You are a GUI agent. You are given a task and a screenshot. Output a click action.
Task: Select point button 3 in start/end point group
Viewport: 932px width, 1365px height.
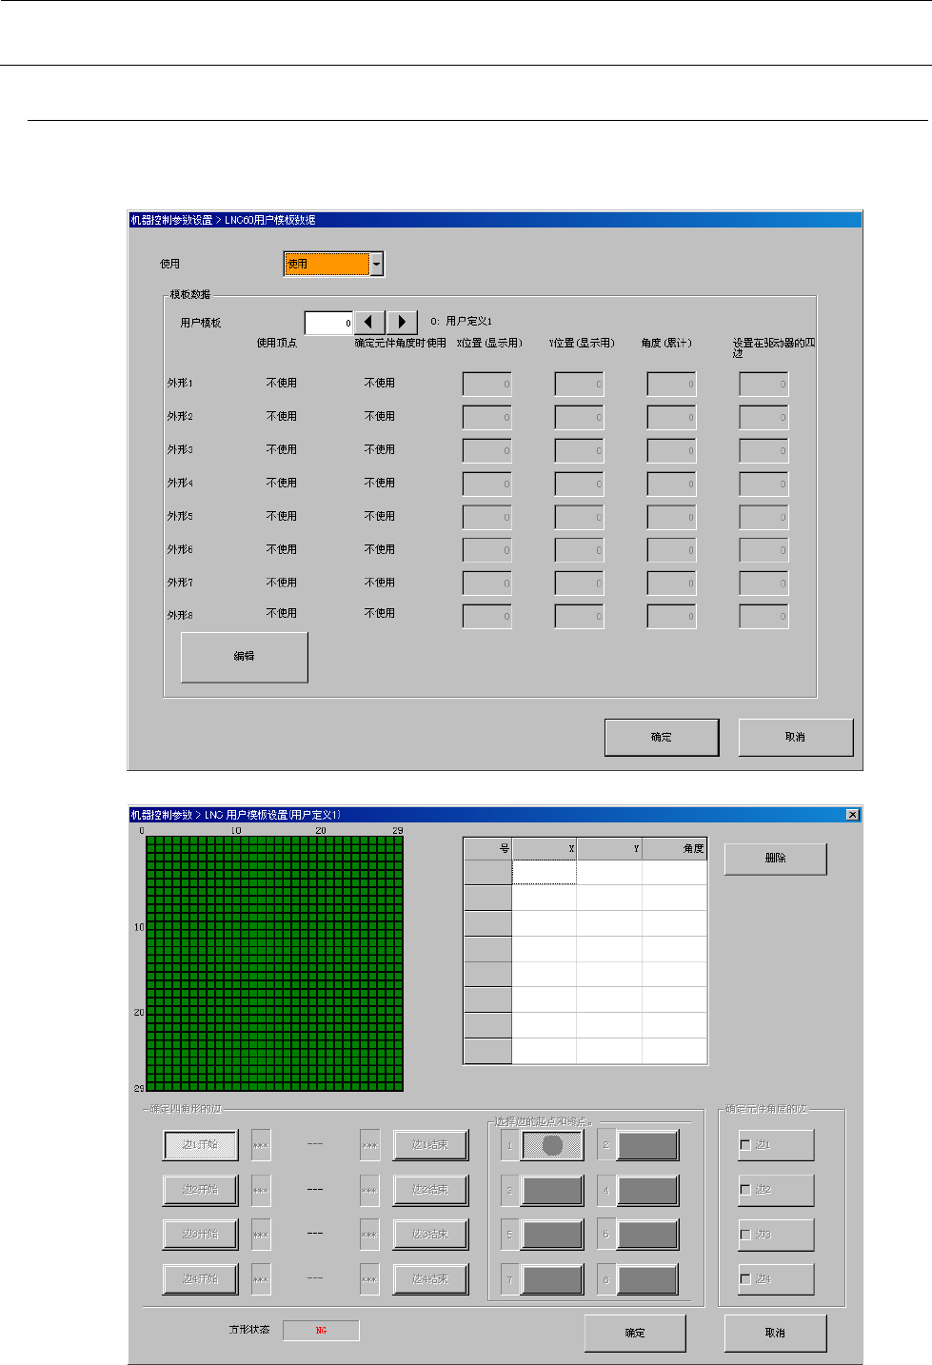552,1190
